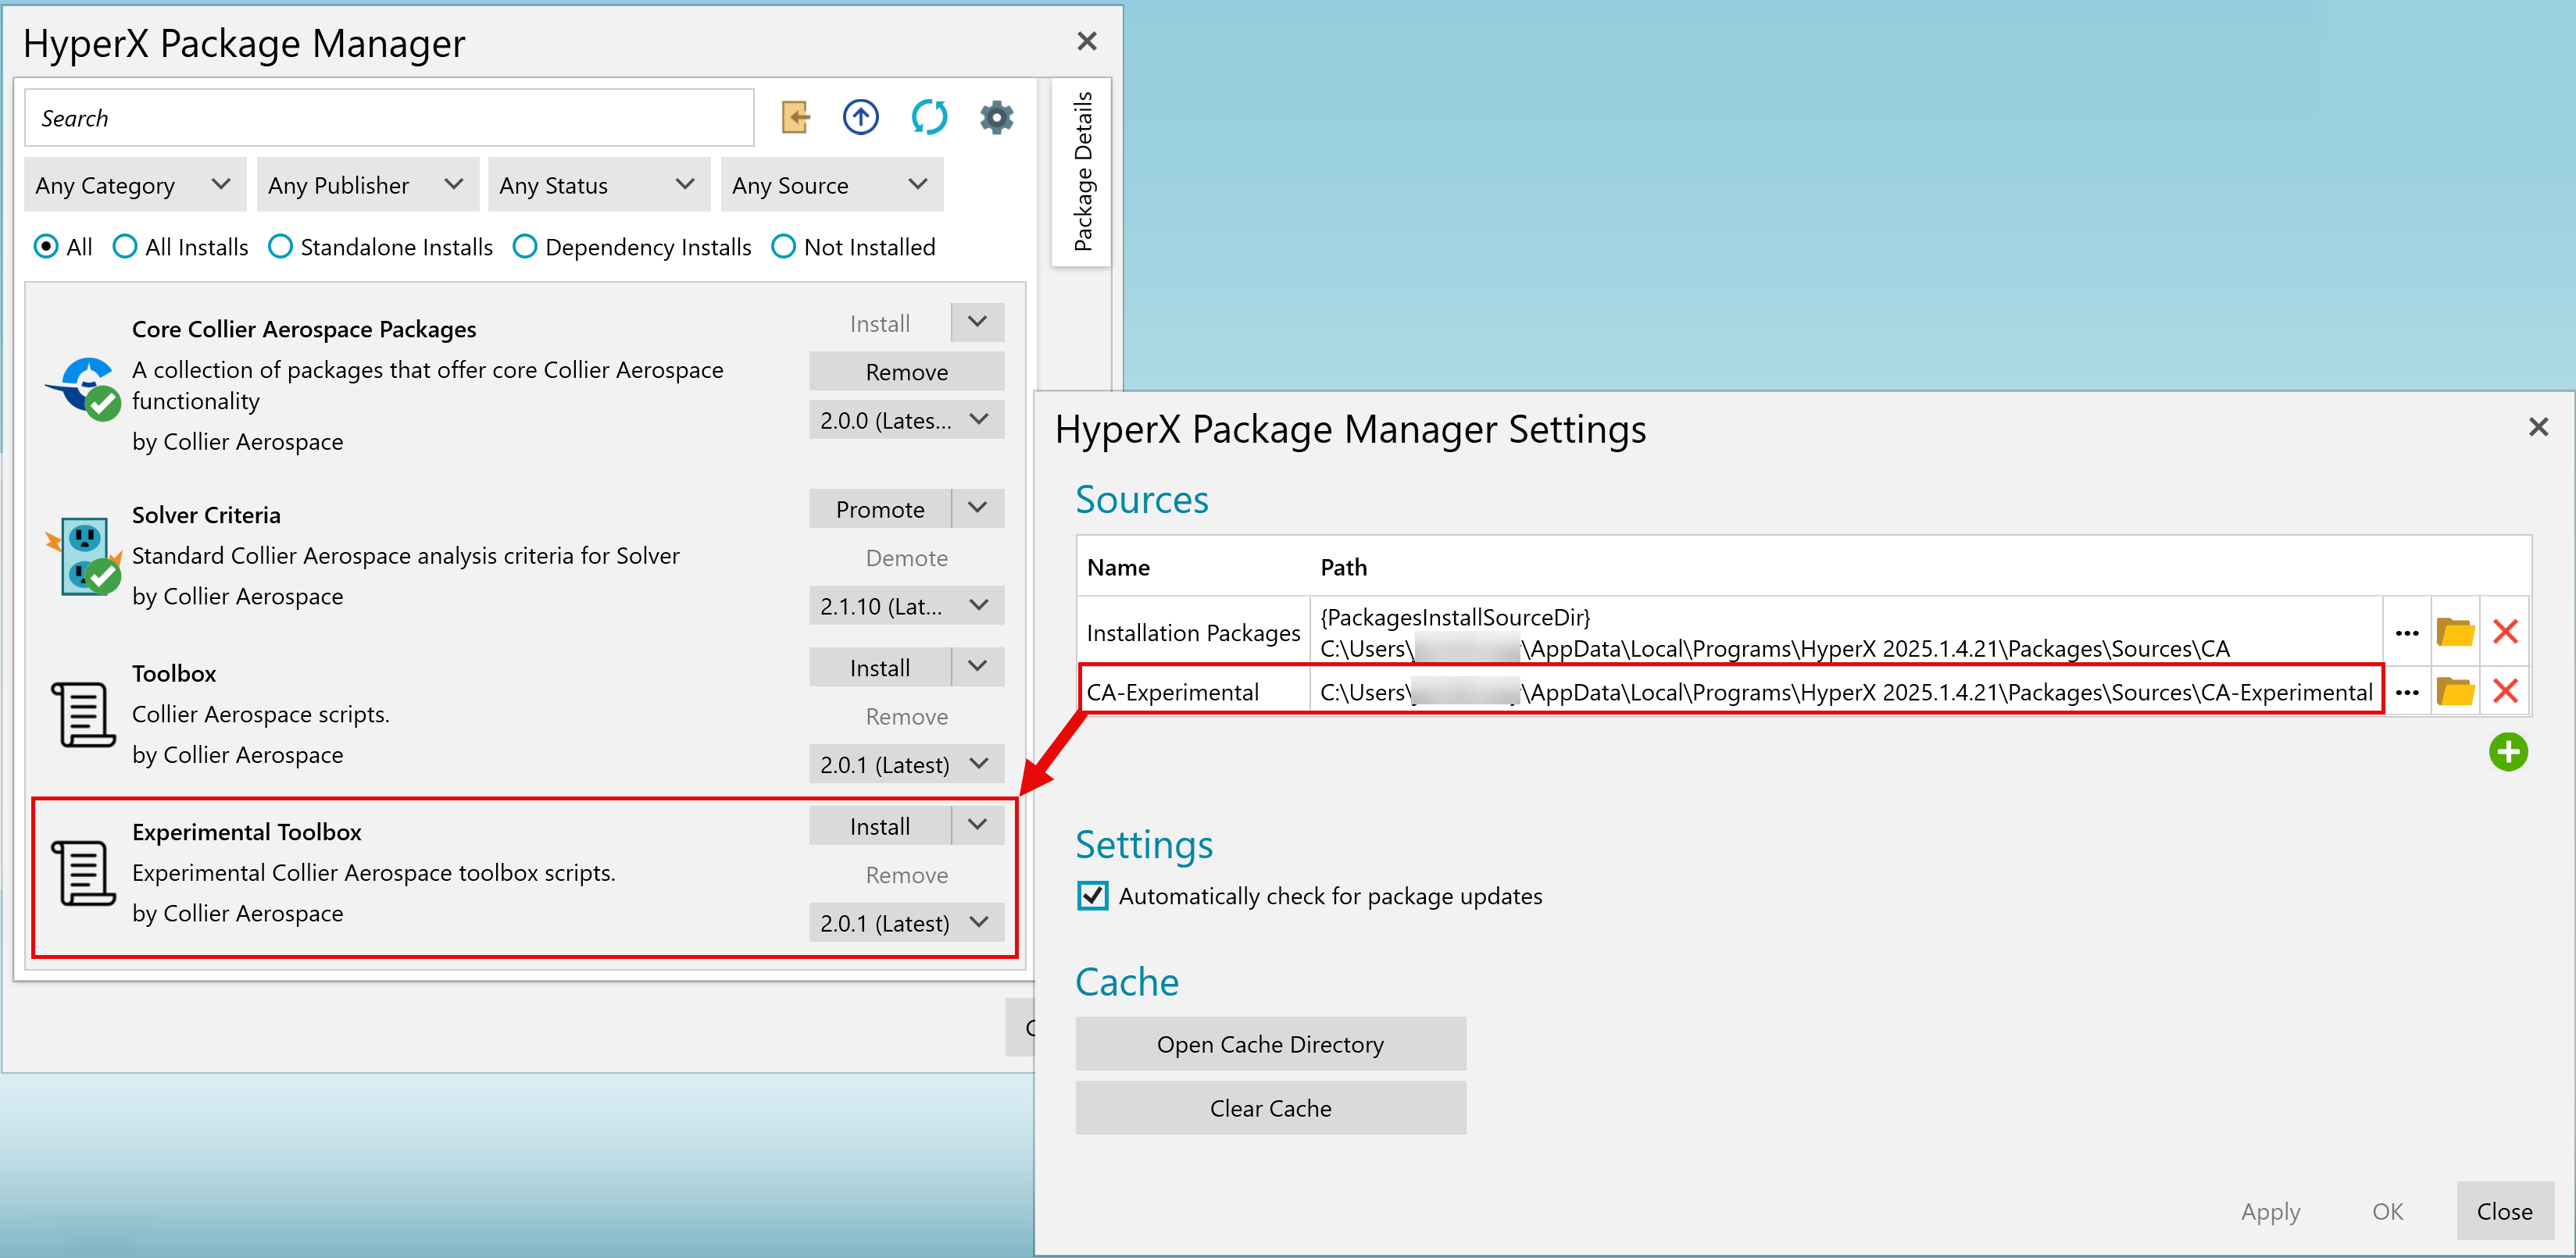Image resolution: width=2576 pixels, height=1258 pixels.
Task: Click Install for Core Collier Aerospace Packages
Action: (880, 323)
